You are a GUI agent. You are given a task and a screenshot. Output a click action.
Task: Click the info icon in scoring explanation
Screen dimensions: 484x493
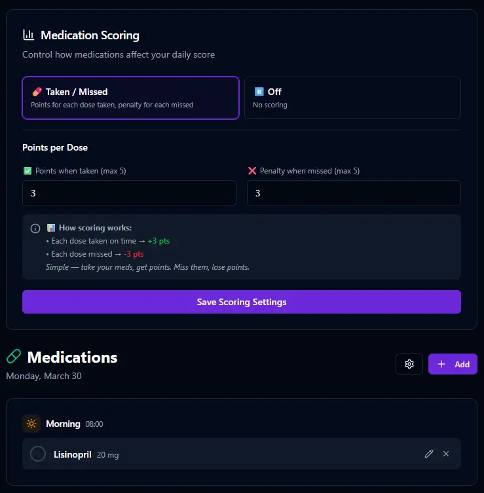click(x=35, y=228)
